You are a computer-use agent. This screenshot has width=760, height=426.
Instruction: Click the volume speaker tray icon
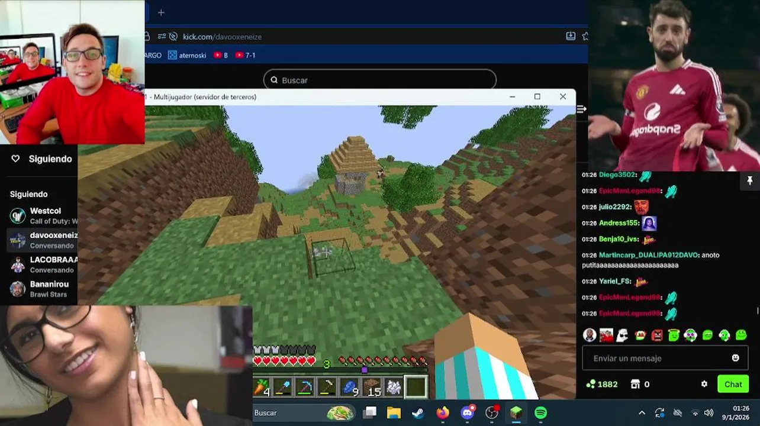(x=709, y=412)
